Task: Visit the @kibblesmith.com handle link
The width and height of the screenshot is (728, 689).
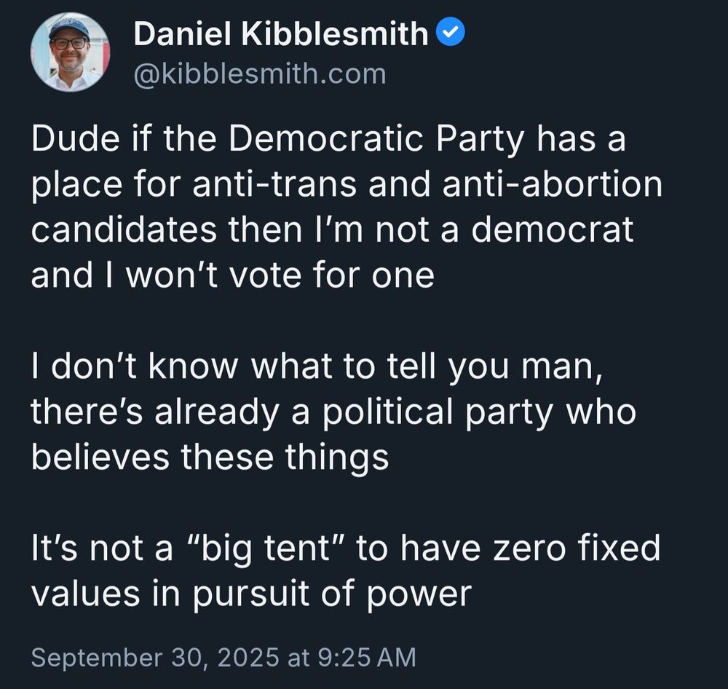Action: click(x=260, y=74)
